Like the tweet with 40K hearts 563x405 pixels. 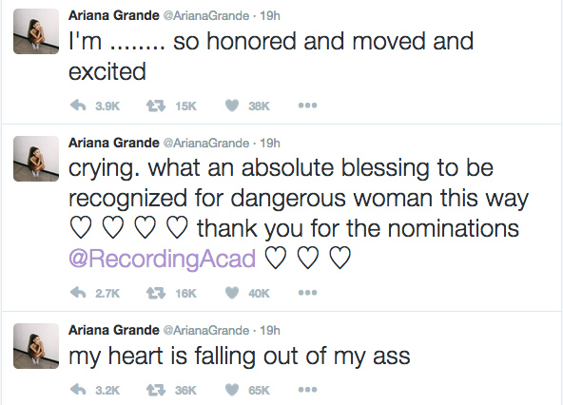(232, 293)
